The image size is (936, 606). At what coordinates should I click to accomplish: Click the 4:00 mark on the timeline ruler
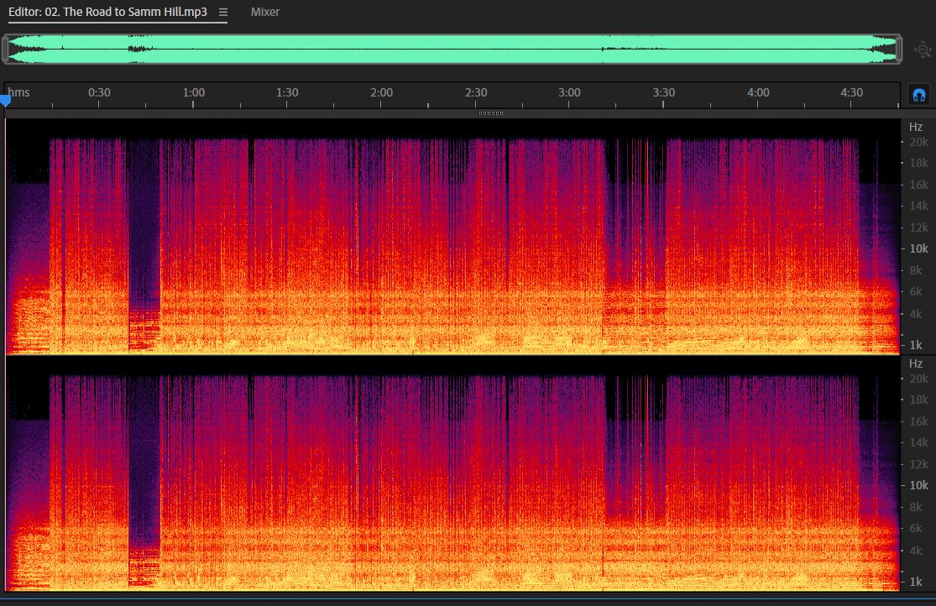click(758, 92)
